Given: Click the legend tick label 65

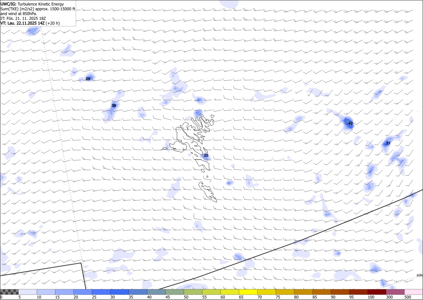Looking at the screenshot, I should pyautogui.click(x=241, y=297).
